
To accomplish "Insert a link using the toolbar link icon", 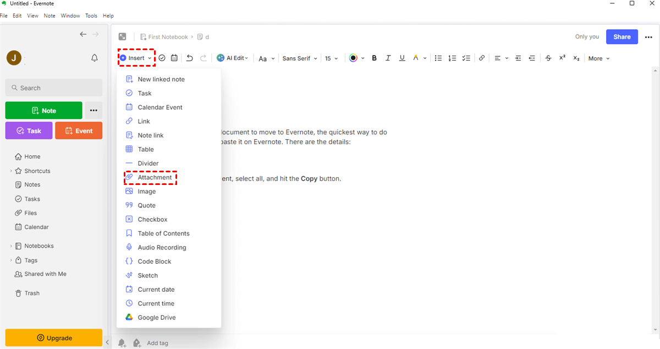I will point(482,58).
